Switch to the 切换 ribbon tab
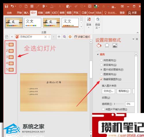The height and width of the screenshot is (137, 144). click(40, 13)
